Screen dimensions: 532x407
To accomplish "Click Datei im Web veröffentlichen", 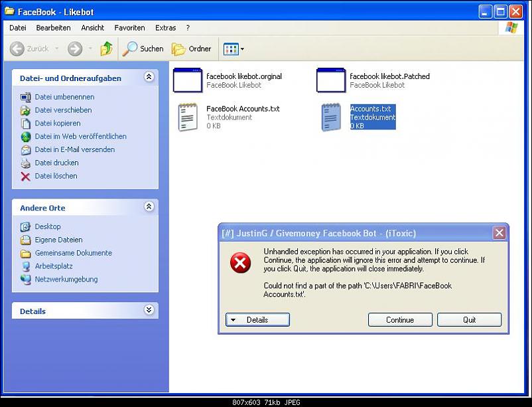I will pos(80,136).
